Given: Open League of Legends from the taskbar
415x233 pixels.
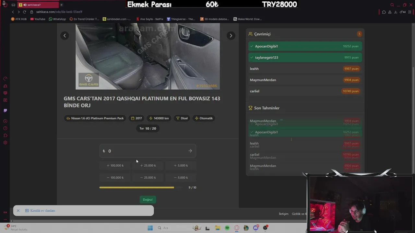Looking at the screenshot, I should coord(246,228).
